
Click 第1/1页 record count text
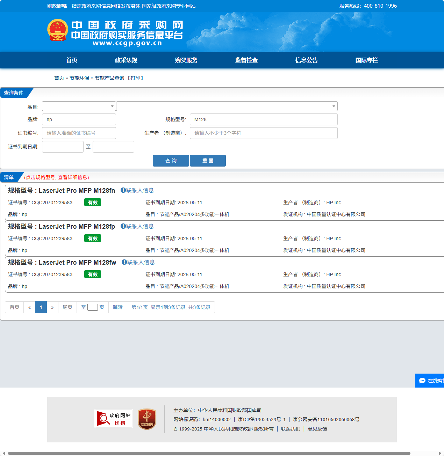pyautogui.click(x=171, y=307)
